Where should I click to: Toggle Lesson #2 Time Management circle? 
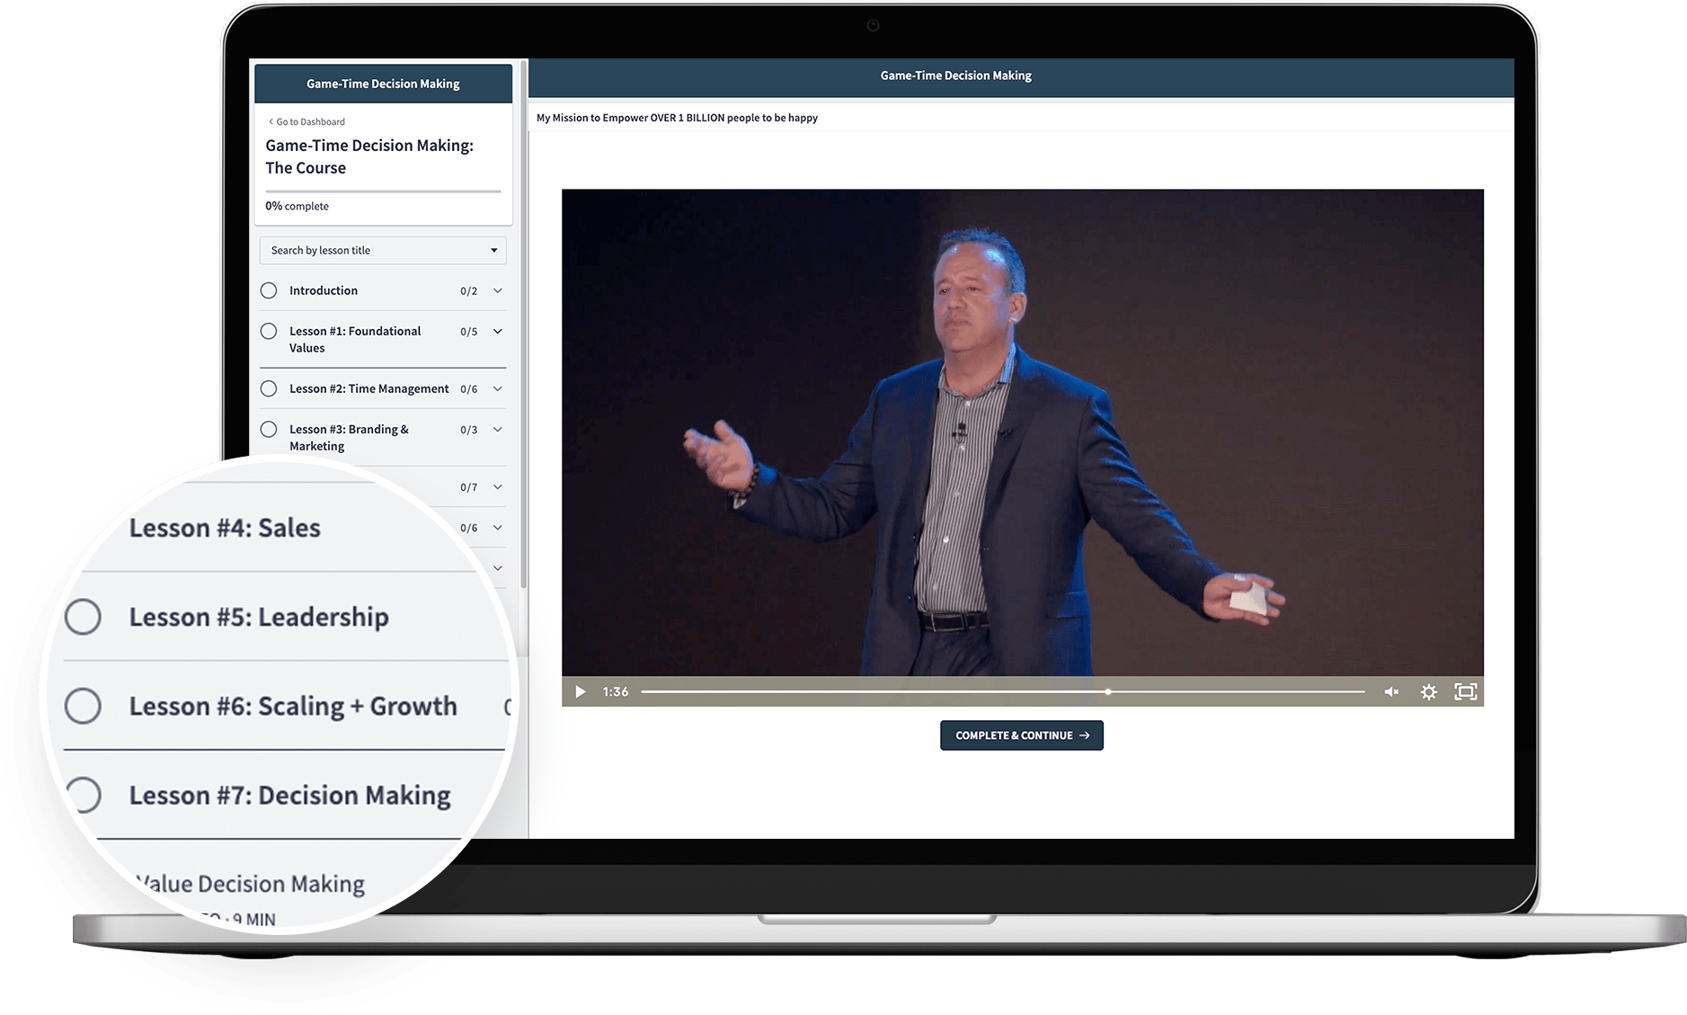pos(269,388)
